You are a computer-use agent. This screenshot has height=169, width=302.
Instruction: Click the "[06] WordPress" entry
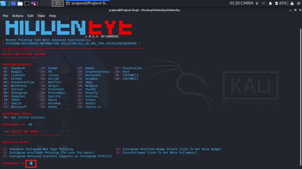click(15, 86)
